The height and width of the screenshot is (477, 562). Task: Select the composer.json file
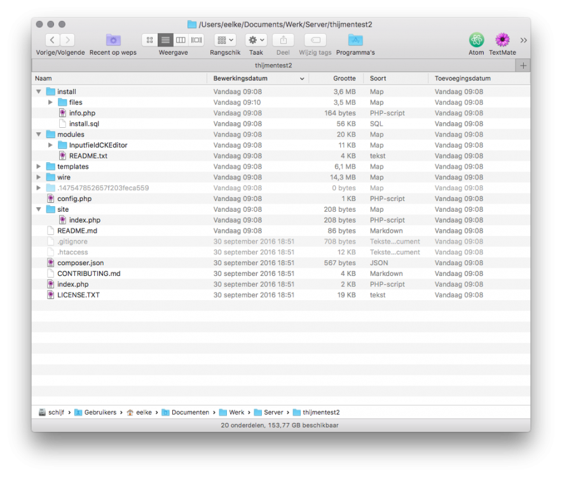[80, 263]
